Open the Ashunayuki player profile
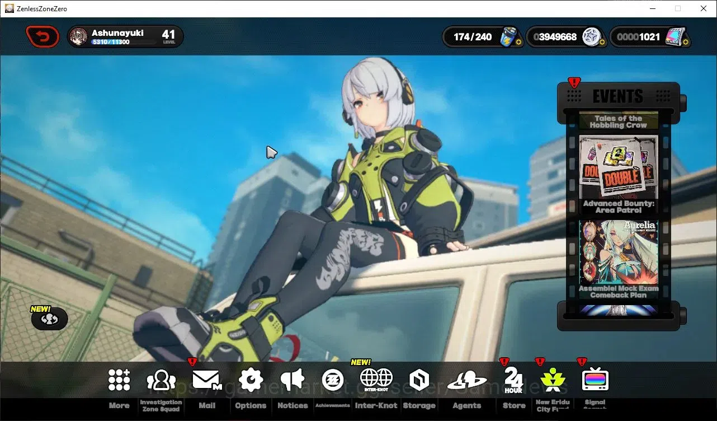 125,37
